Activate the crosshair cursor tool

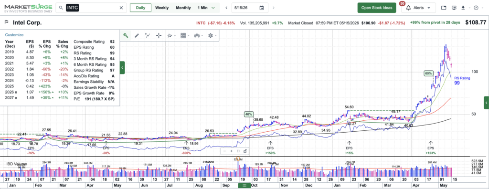[x=159, y=35]
